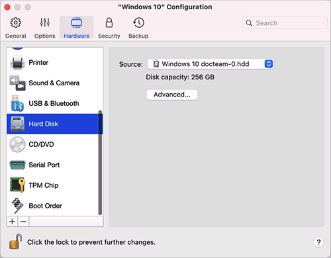
Task: Open the Source dropdown for hard disk
Action: click(211, 64)
